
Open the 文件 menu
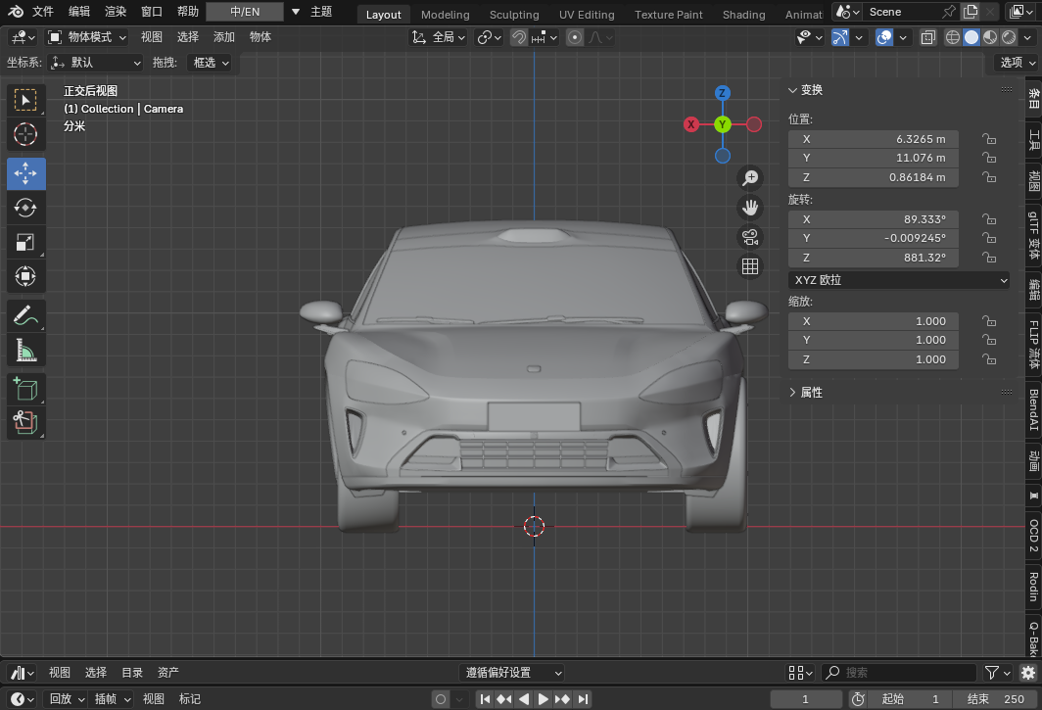[x=43, y=12]
